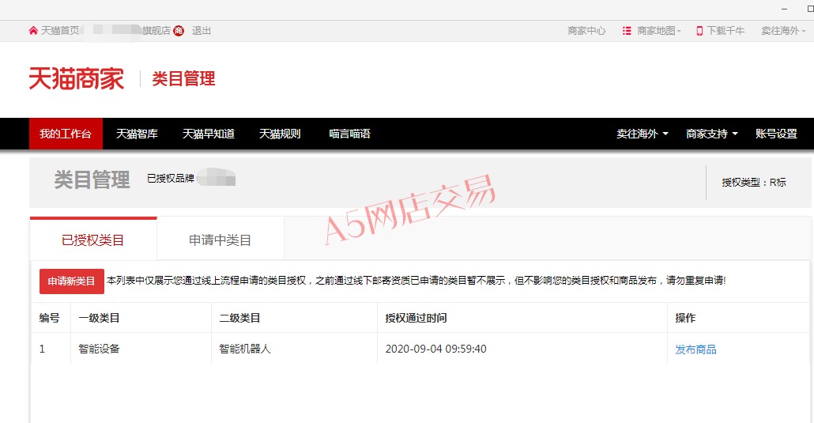Image resolution: width=814 pixels, height=423 pixels.
Task: Open the 天猫智库 nav item
Action: [137, 134]
